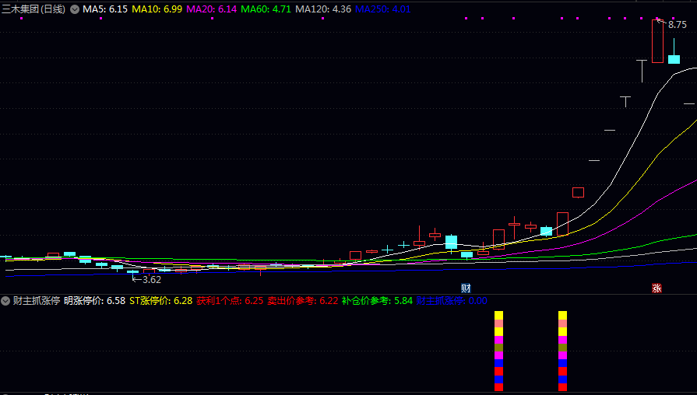The height and width of the screenshot is (395, 697).
Task: Click the 补仓价参考: 5.84 value
Action: [377, 301]
